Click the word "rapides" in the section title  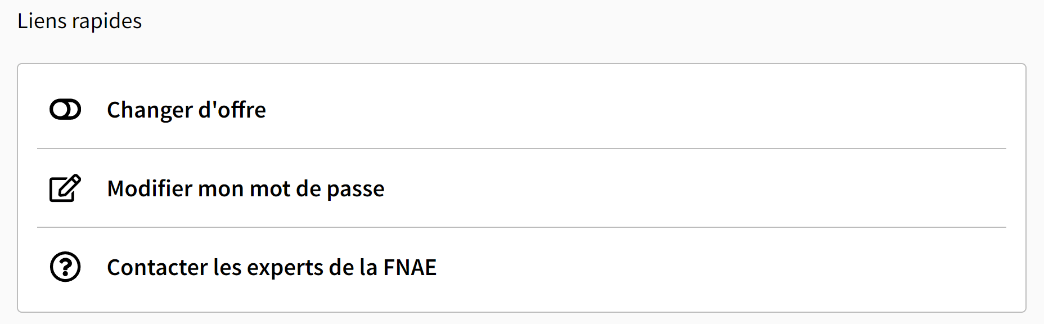click(x=107, y=21)
